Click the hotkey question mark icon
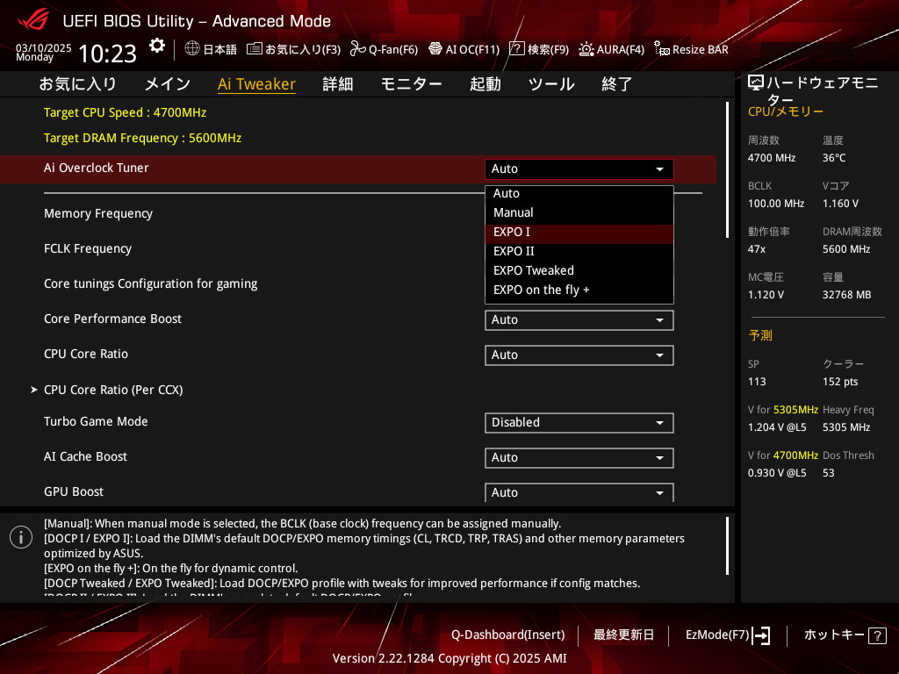 (x=877, y=635)
